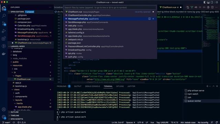
Task: Open webpack.mix.js from quick open list
Action: point(110,40)
